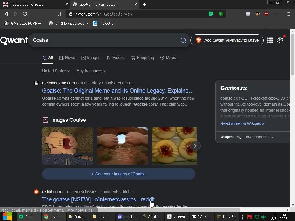Open the uBlock Origin extension icon
Screen dimensions: 295x221
point(266,14)
